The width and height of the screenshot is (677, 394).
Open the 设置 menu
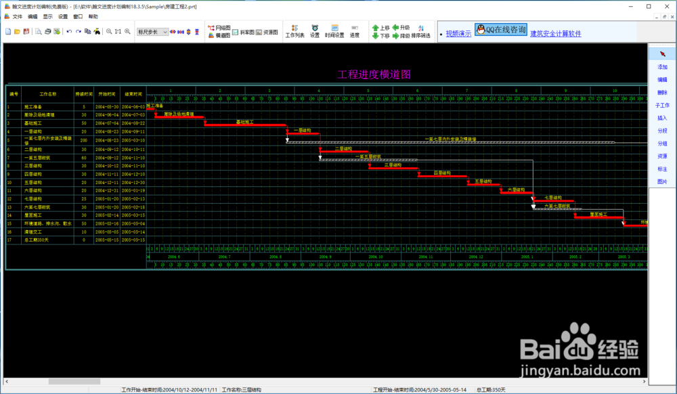[63, 16]
